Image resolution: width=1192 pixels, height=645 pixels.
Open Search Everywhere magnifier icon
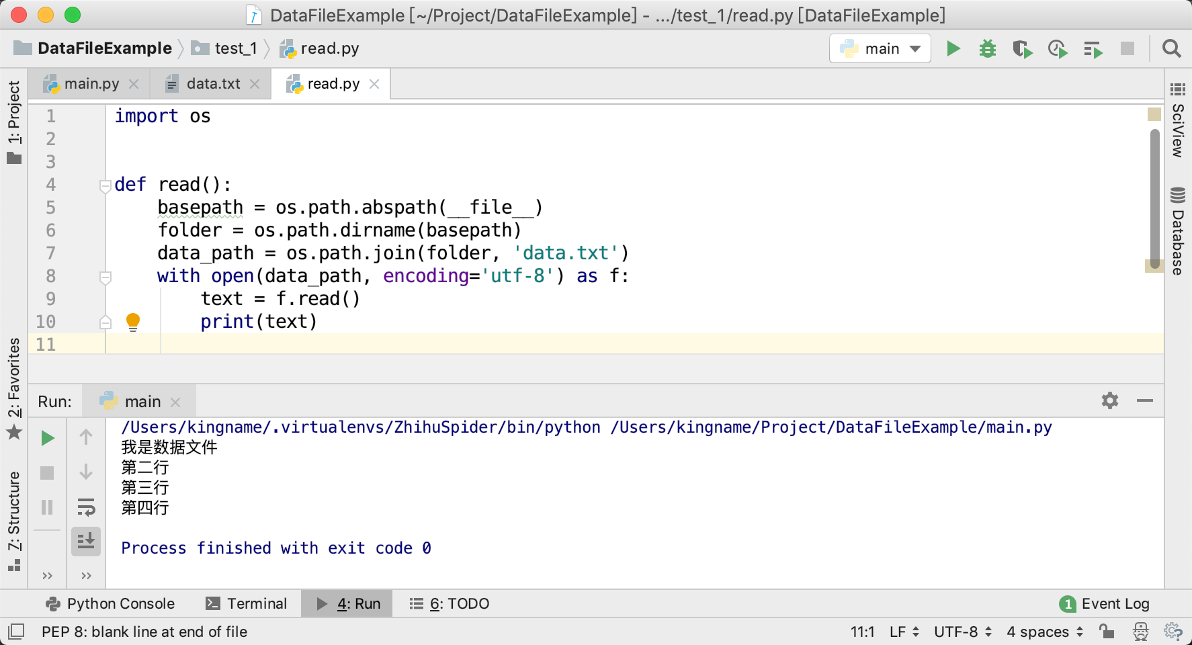1171,48
